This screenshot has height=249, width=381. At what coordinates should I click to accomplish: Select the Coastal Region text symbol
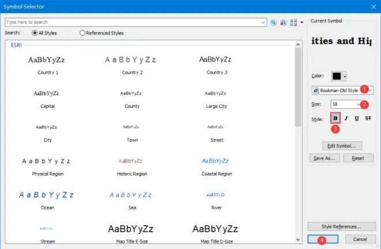[x=216, y=167]
